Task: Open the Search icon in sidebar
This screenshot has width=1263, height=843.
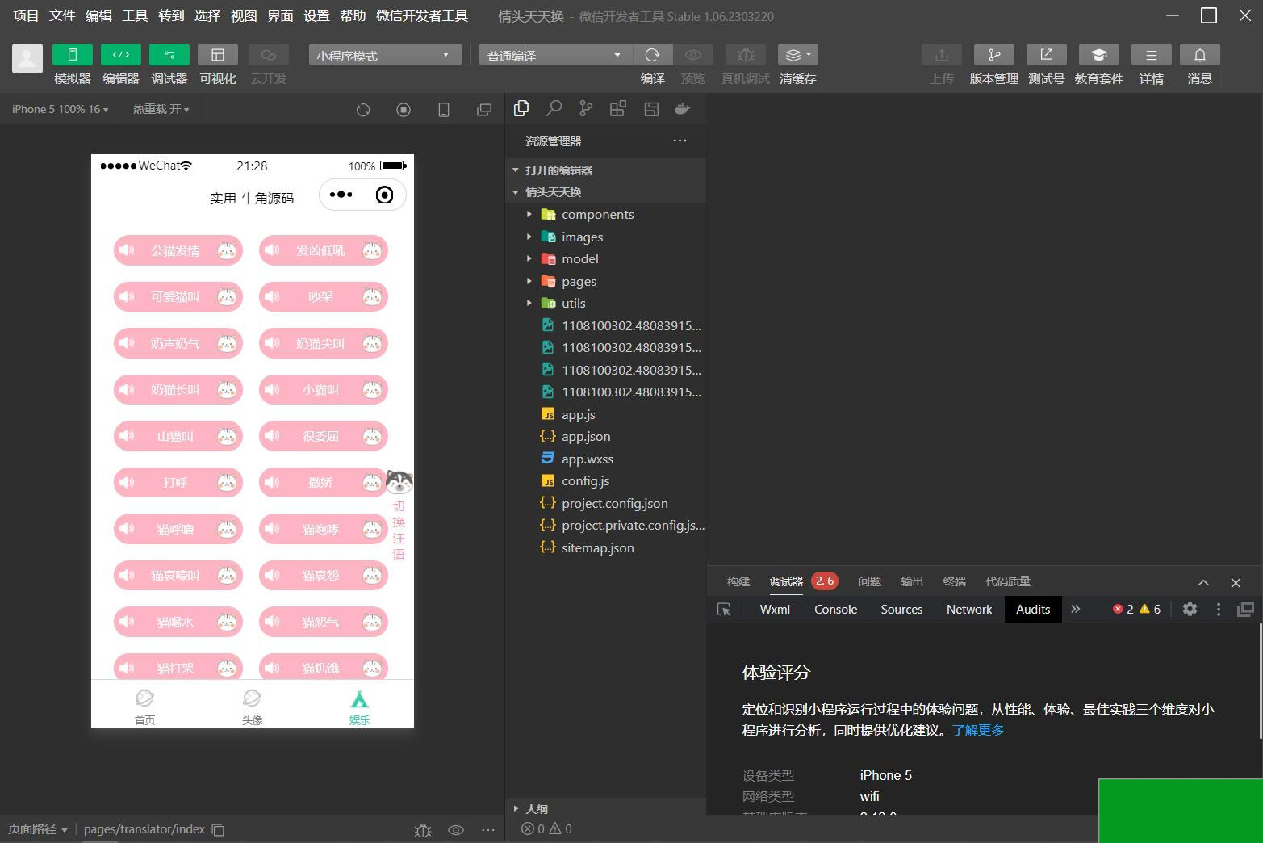Action: (x=554, y=108)
